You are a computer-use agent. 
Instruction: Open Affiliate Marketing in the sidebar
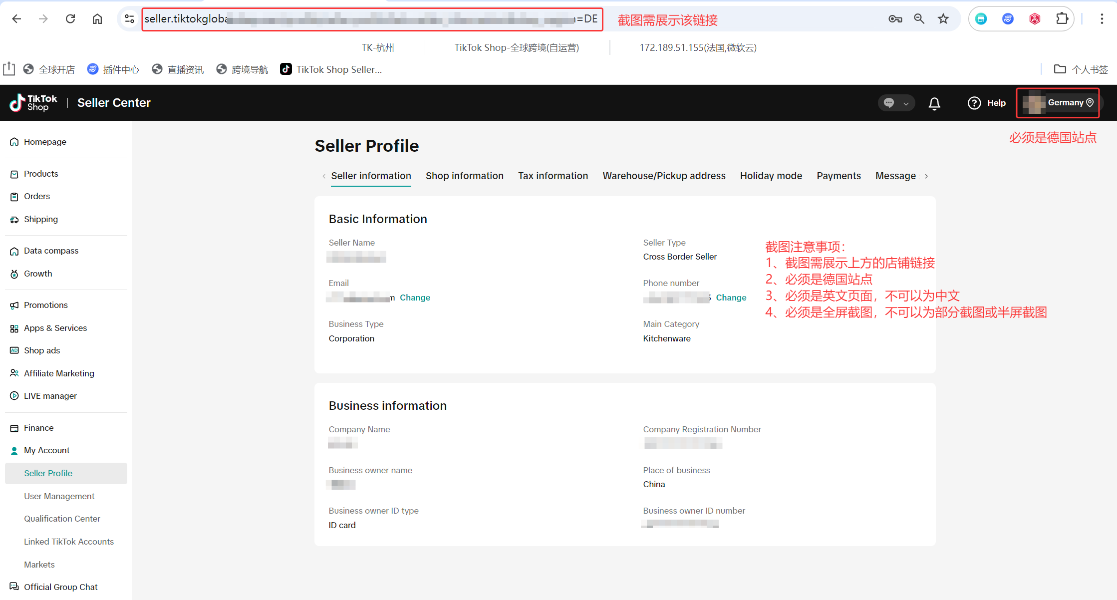[x=59, y=373]
